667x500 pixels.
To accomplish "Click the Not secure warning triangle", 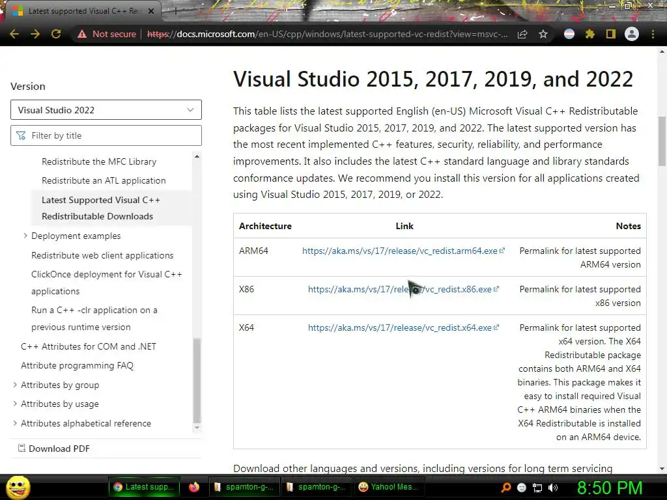I will point(81,34).
